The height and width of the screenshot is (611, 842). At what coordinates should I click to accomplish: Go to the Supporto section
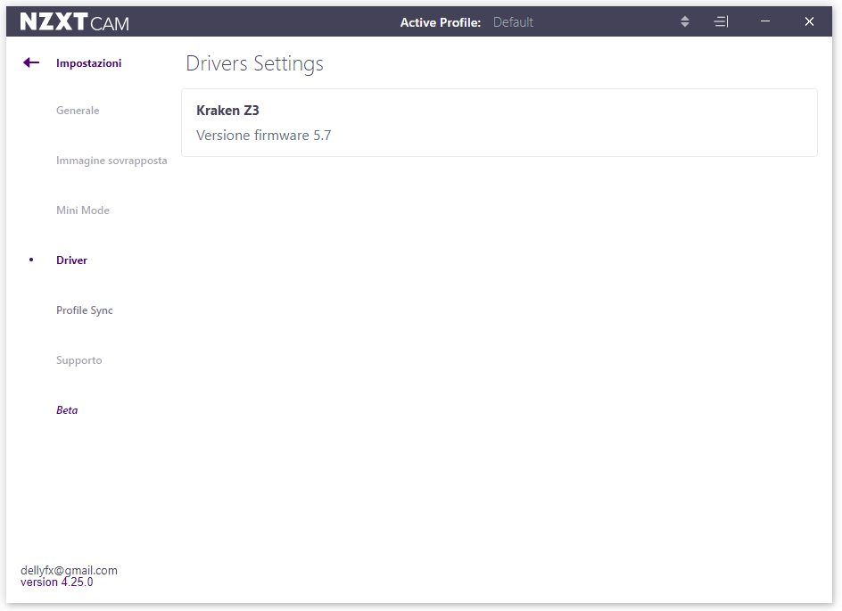click(78, 360)
